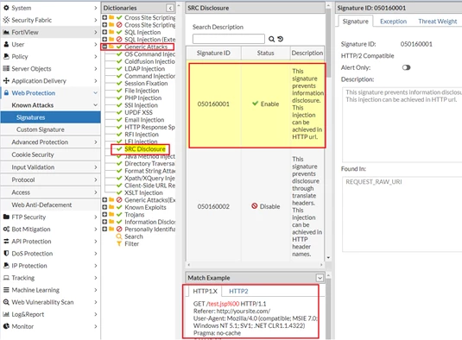The image size is (462, 340).
Task: Collapse the Match Example panel dropdown
Action: pos(320,278)
